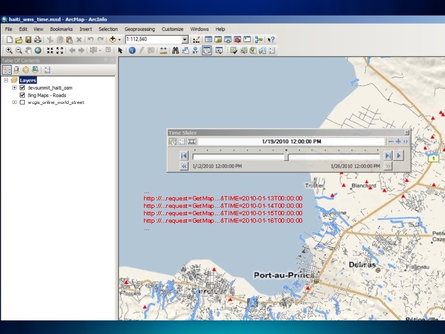Click the Add Data icon
This screenshot has height=334, width=445.
point(113,40)
